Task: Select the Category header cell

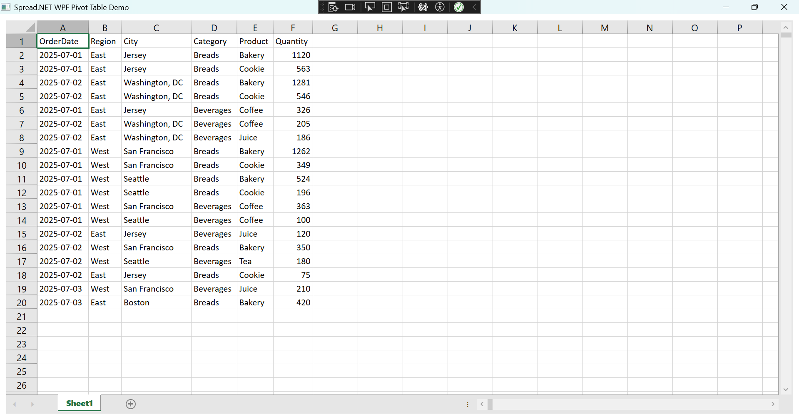Action: click(x=214, y=41)
